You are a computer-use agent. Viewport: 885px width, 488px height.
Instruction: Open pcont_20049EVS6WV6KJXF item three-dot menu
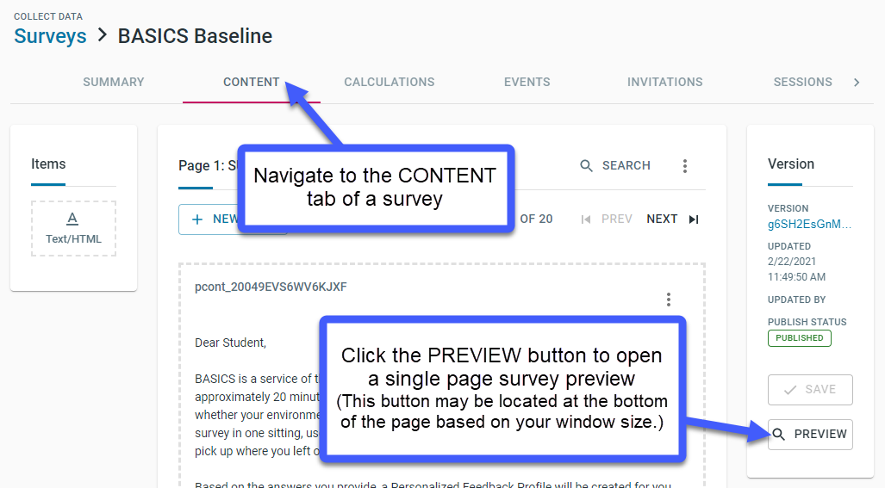pyautogui.click(x=668, y=300)
